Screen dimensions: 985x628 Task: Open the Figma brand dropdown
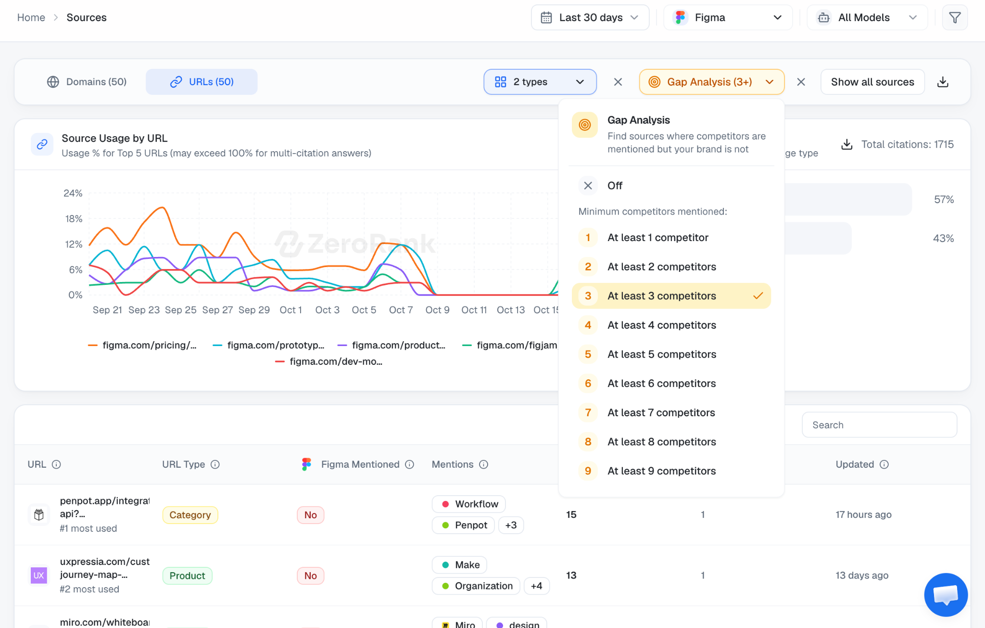pyautogui.click(x=728, y=18)
